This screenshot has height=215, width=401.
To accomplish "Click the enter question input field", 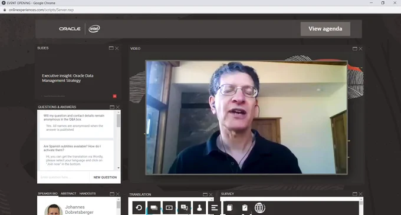I will (x=64, y=177).
